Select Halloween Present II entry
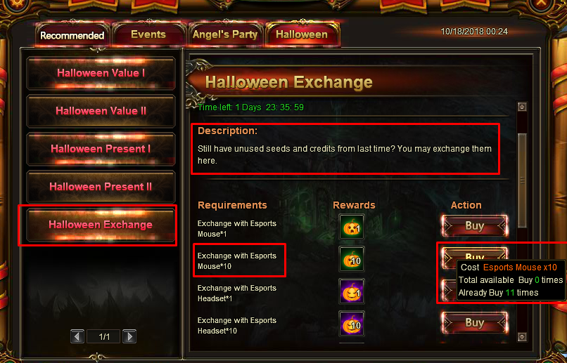This screenshot has width=567, height=363. [101, 187]
